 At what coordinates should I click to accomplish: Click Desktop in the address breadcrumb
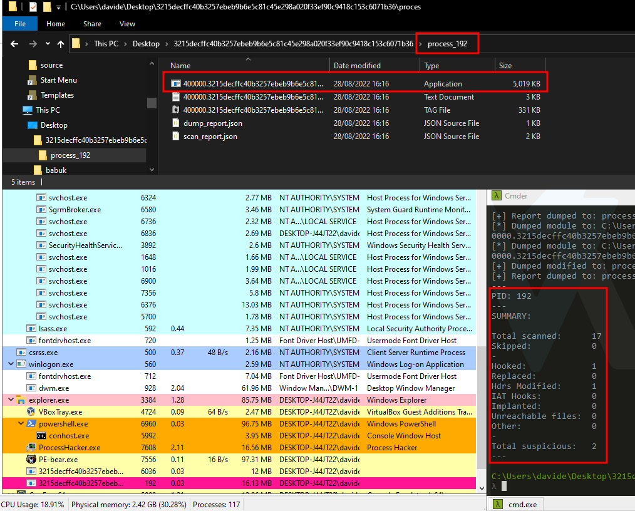click(146, 44)
